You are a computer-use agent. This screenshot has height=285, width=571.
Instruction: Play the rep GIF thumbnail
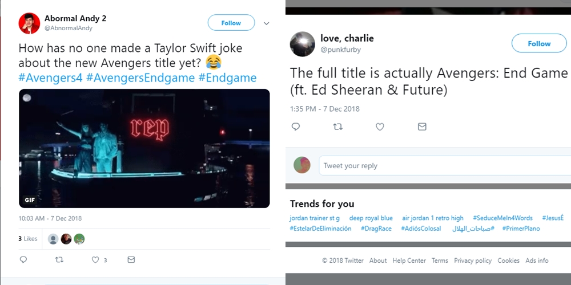144,148
